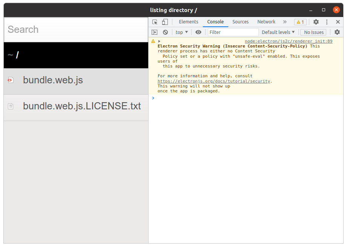Open the electronjs.org security tutorial link

coord(214,81)
